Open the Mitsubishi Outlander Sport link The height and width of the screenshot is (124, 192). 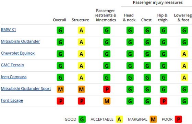click(26, 89)
